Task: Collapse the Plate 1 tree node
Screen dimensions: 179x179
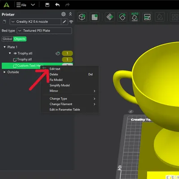Action: point(4,47)
